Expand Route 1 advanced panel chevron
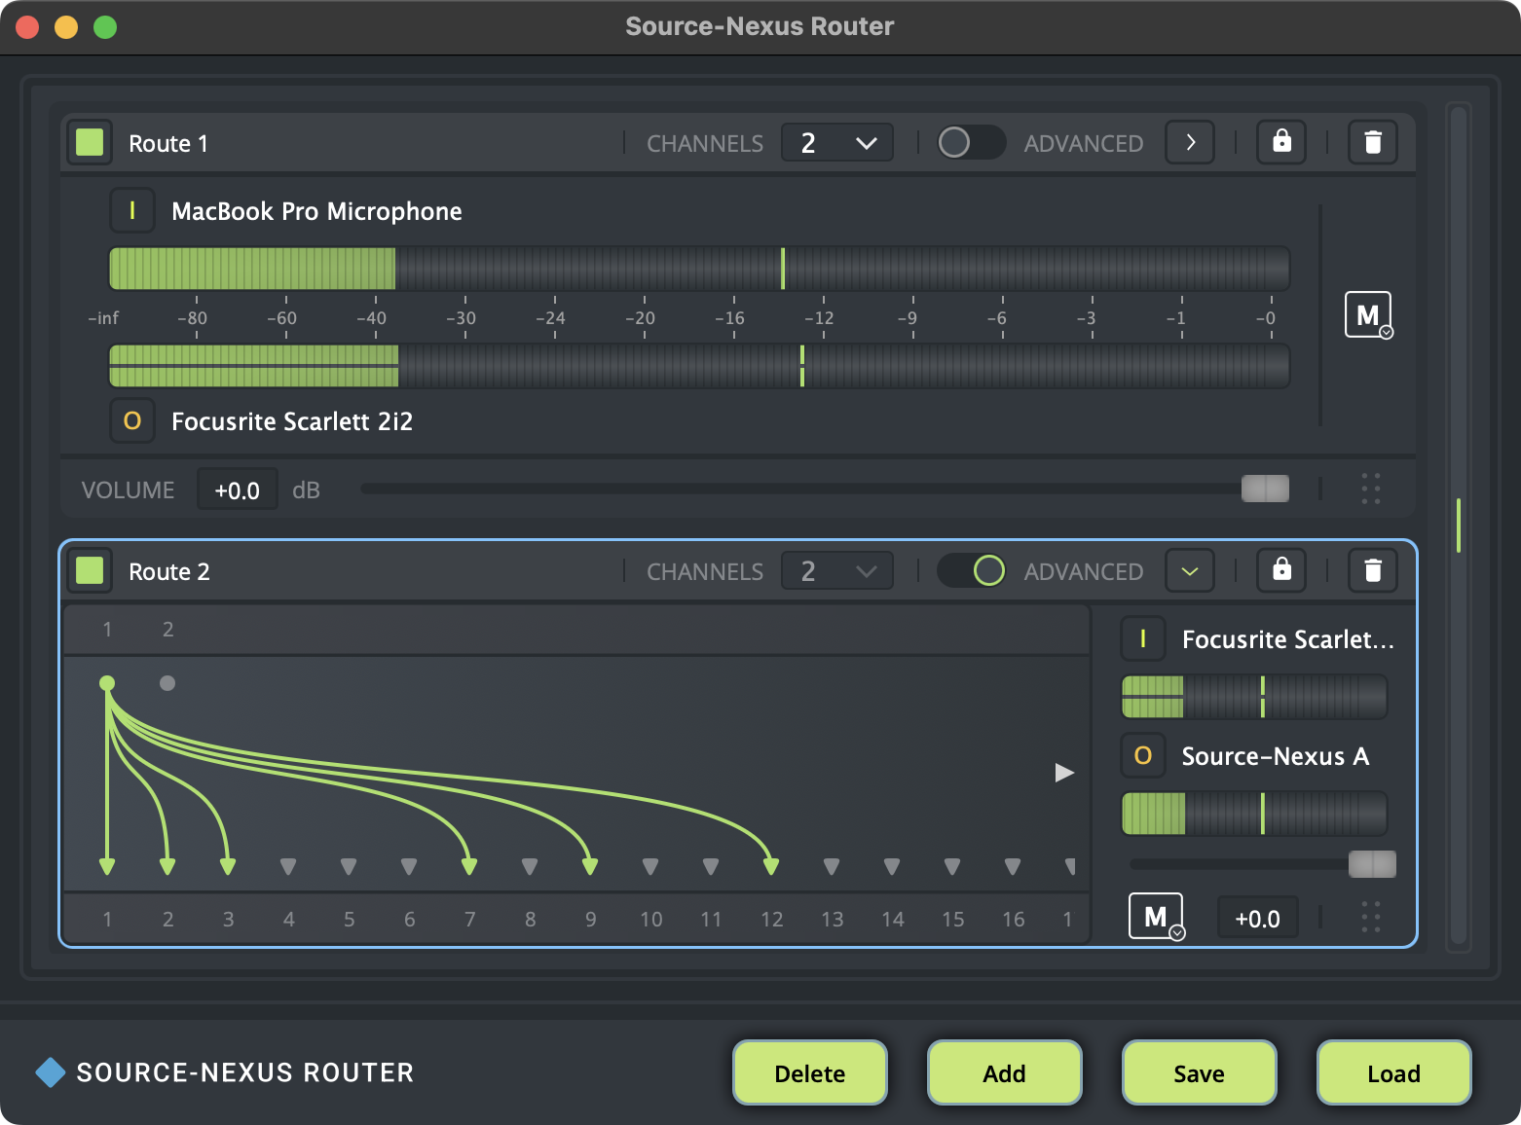Viewport: 1521px width, 1125px height. (1190, 142)
